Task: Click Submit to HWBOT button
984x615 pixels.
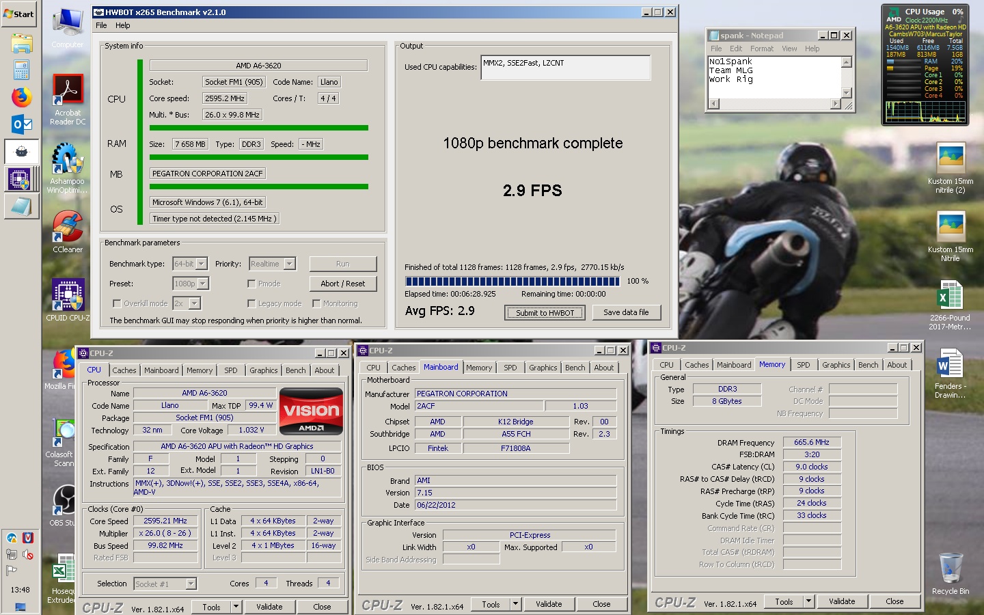Action: 545,312
